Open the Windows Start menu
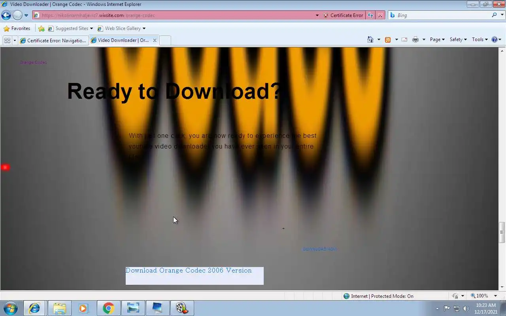Image resolution: width=506 pixels, height=316 pixels. tap(11, 308)
